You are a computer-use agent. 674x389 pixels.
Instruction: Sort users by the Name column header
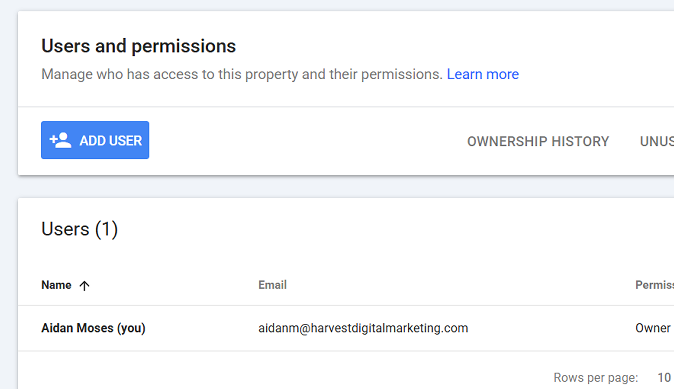pos(56,285)
